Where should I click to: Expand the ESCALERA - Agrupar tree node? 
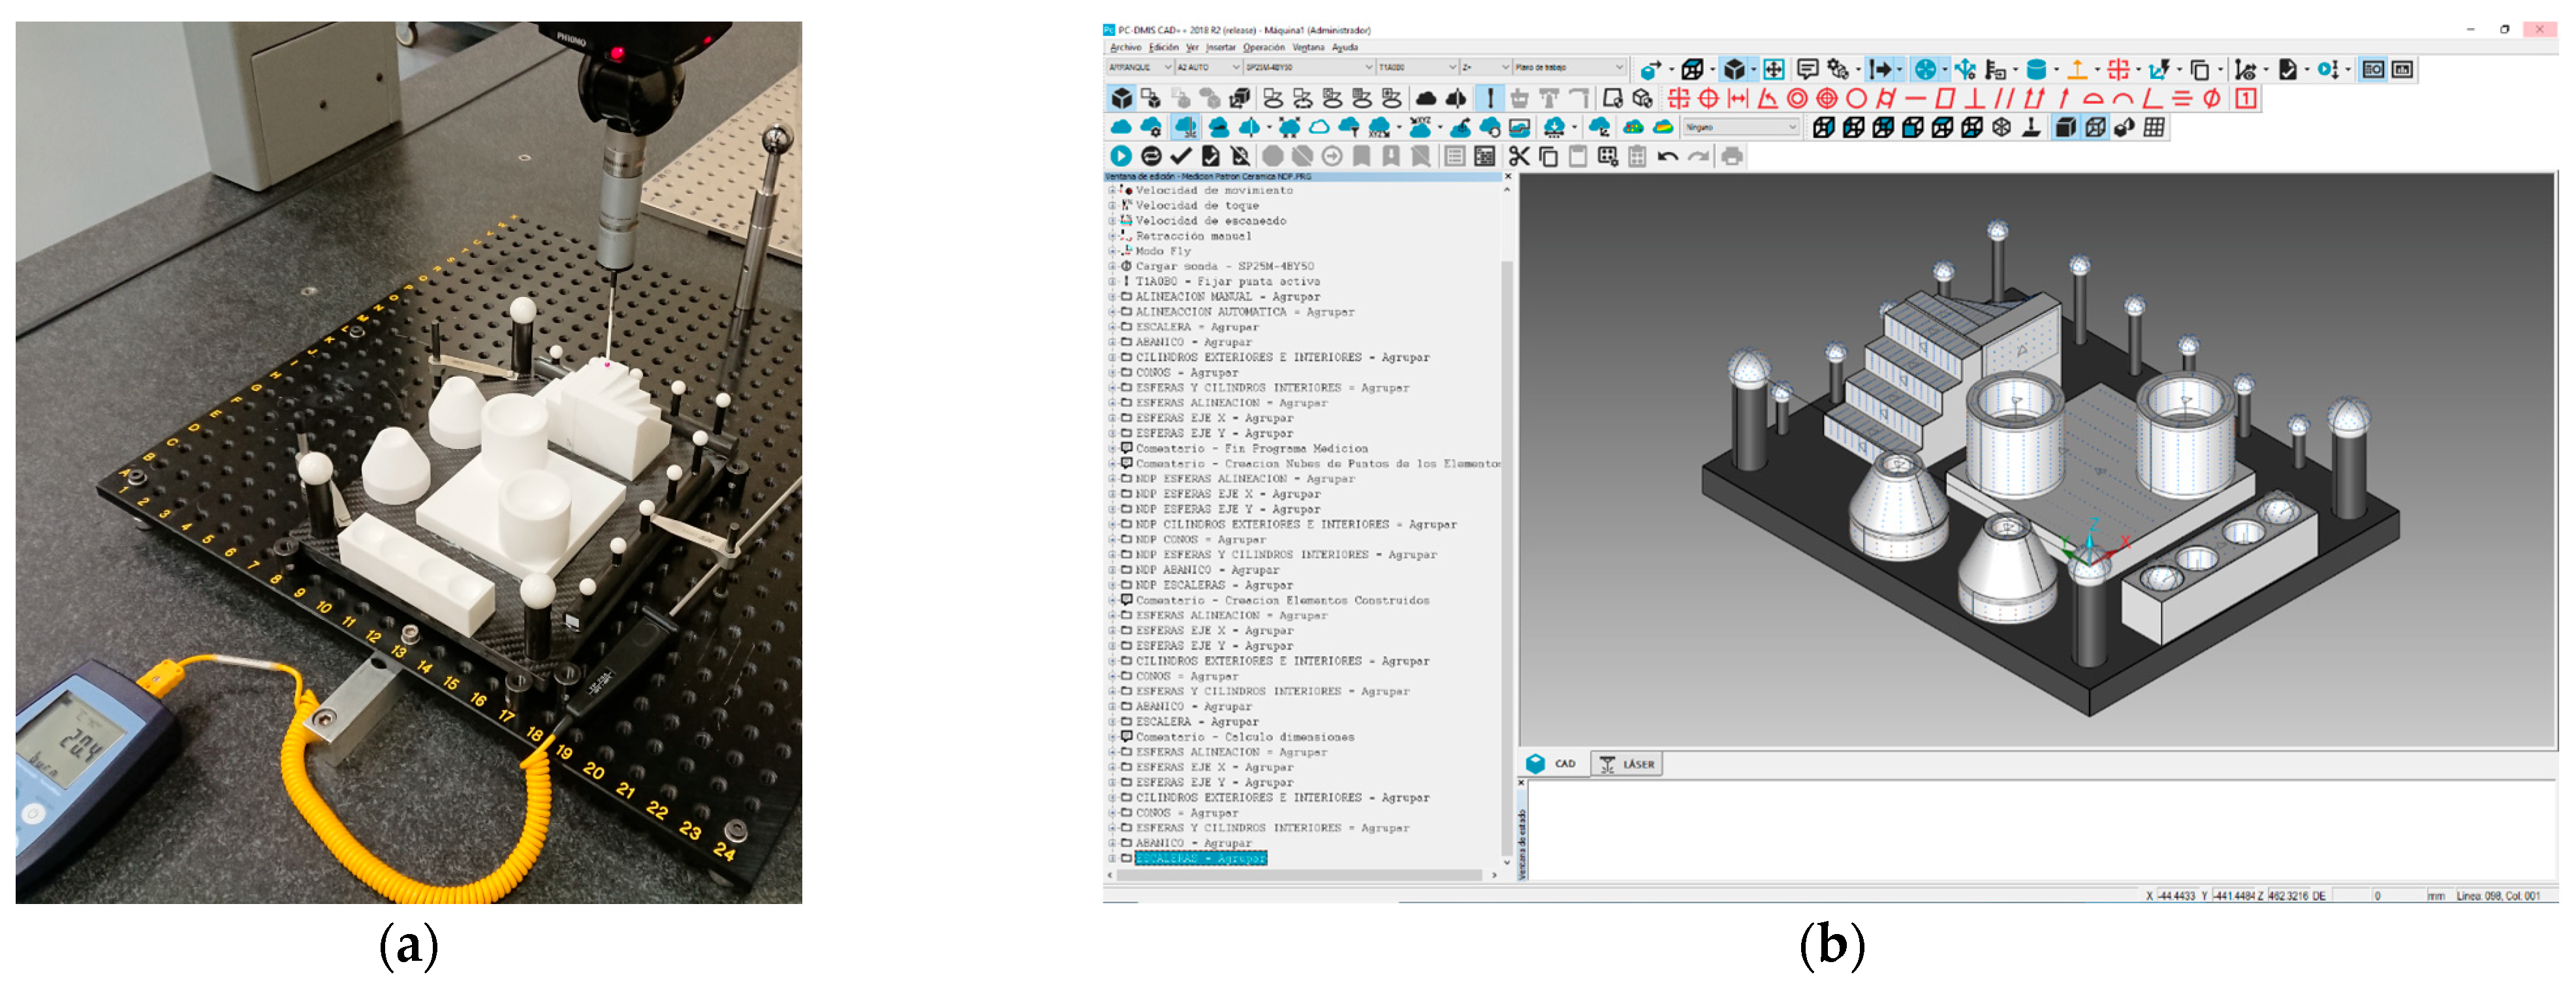click(x=1111, y=327)
